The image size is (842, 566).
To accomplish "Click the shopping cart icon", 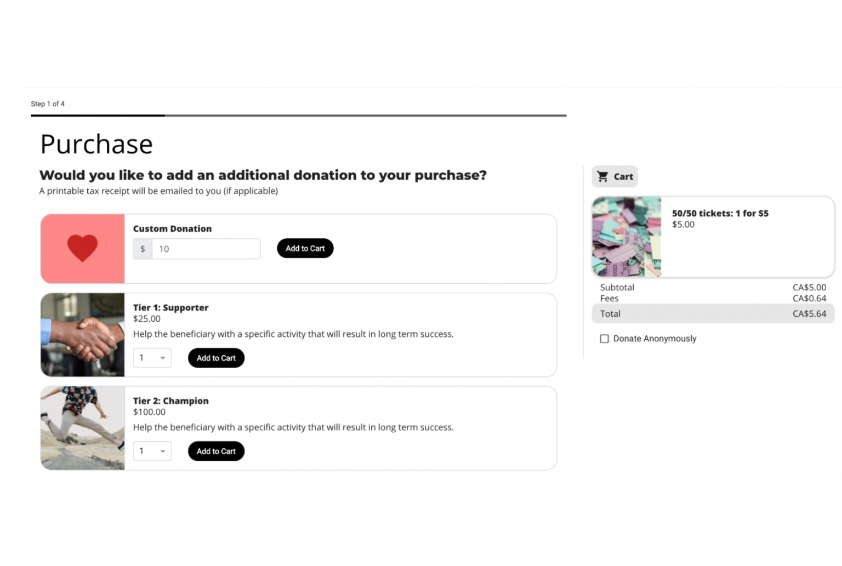I will [x=602, y=176].
